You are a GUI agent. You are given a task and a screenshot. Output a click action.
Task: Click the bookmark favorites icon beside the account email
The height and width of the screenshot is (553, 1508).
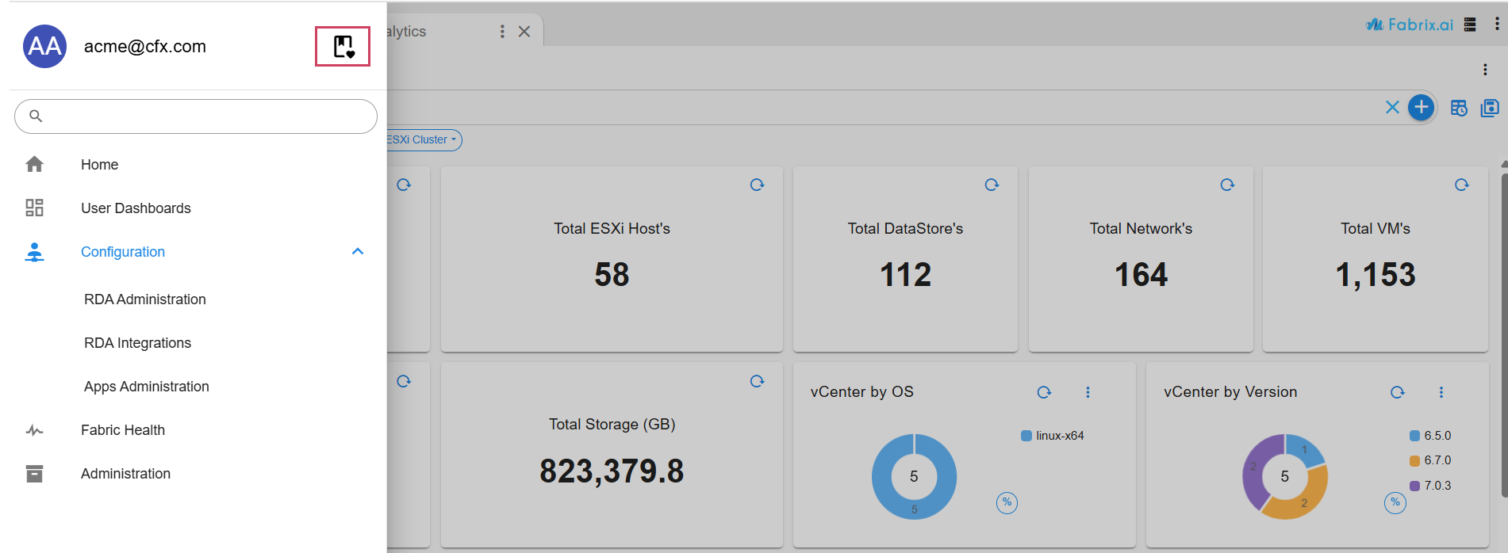(x=343, y=47)
